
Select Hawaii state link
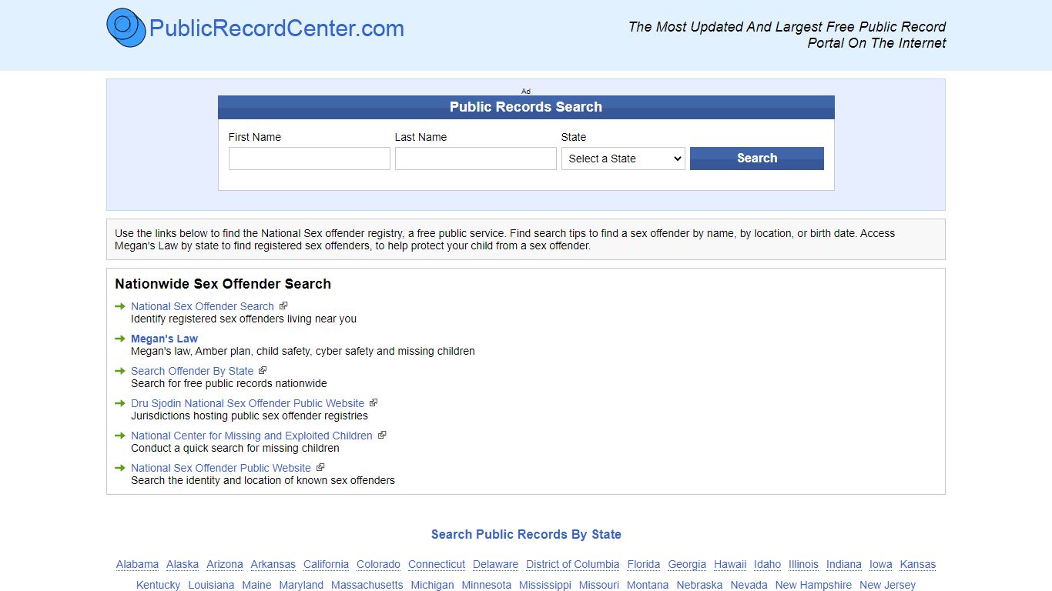coord(730,564)
